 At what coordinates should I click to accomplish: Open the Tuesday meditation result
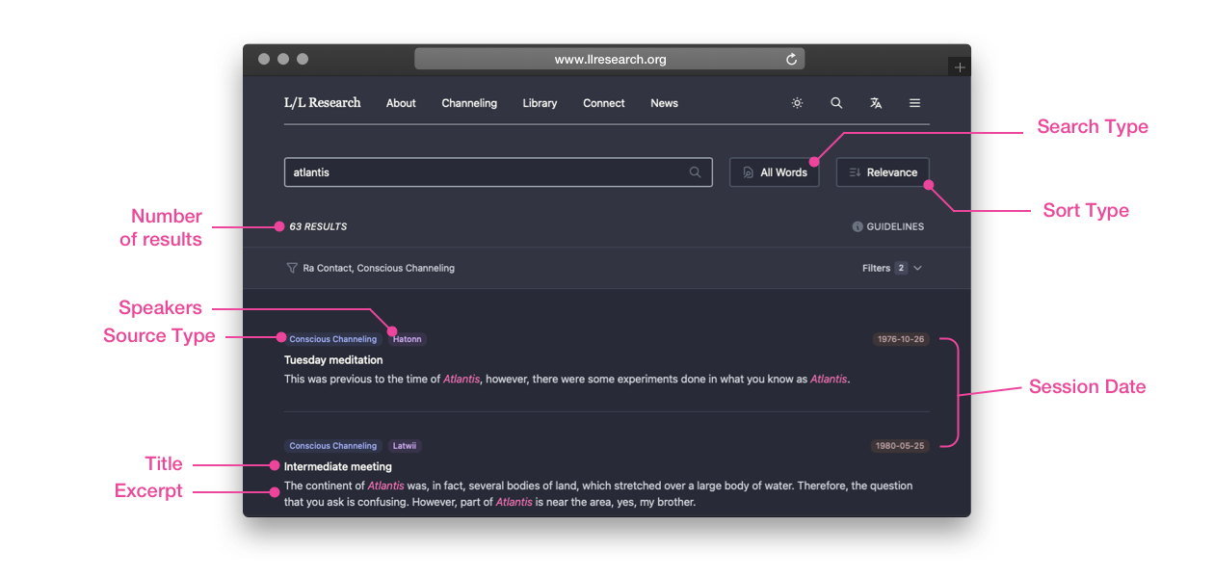333,360
